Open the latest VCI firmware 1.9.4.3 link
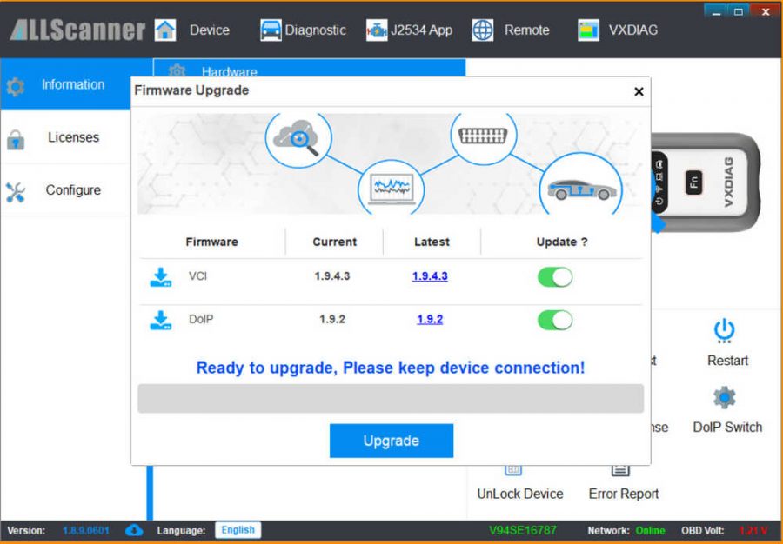This screenshot has height=544, width=783. pos(431,276)
